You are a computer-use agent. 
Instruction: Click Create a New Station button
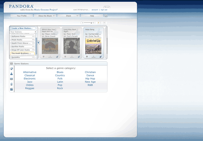click(x=23, y=28)
